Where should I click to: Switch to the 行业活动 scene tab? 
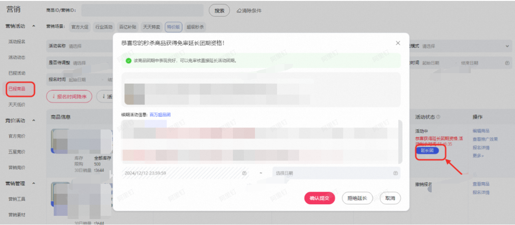click(x=104, y=27)
